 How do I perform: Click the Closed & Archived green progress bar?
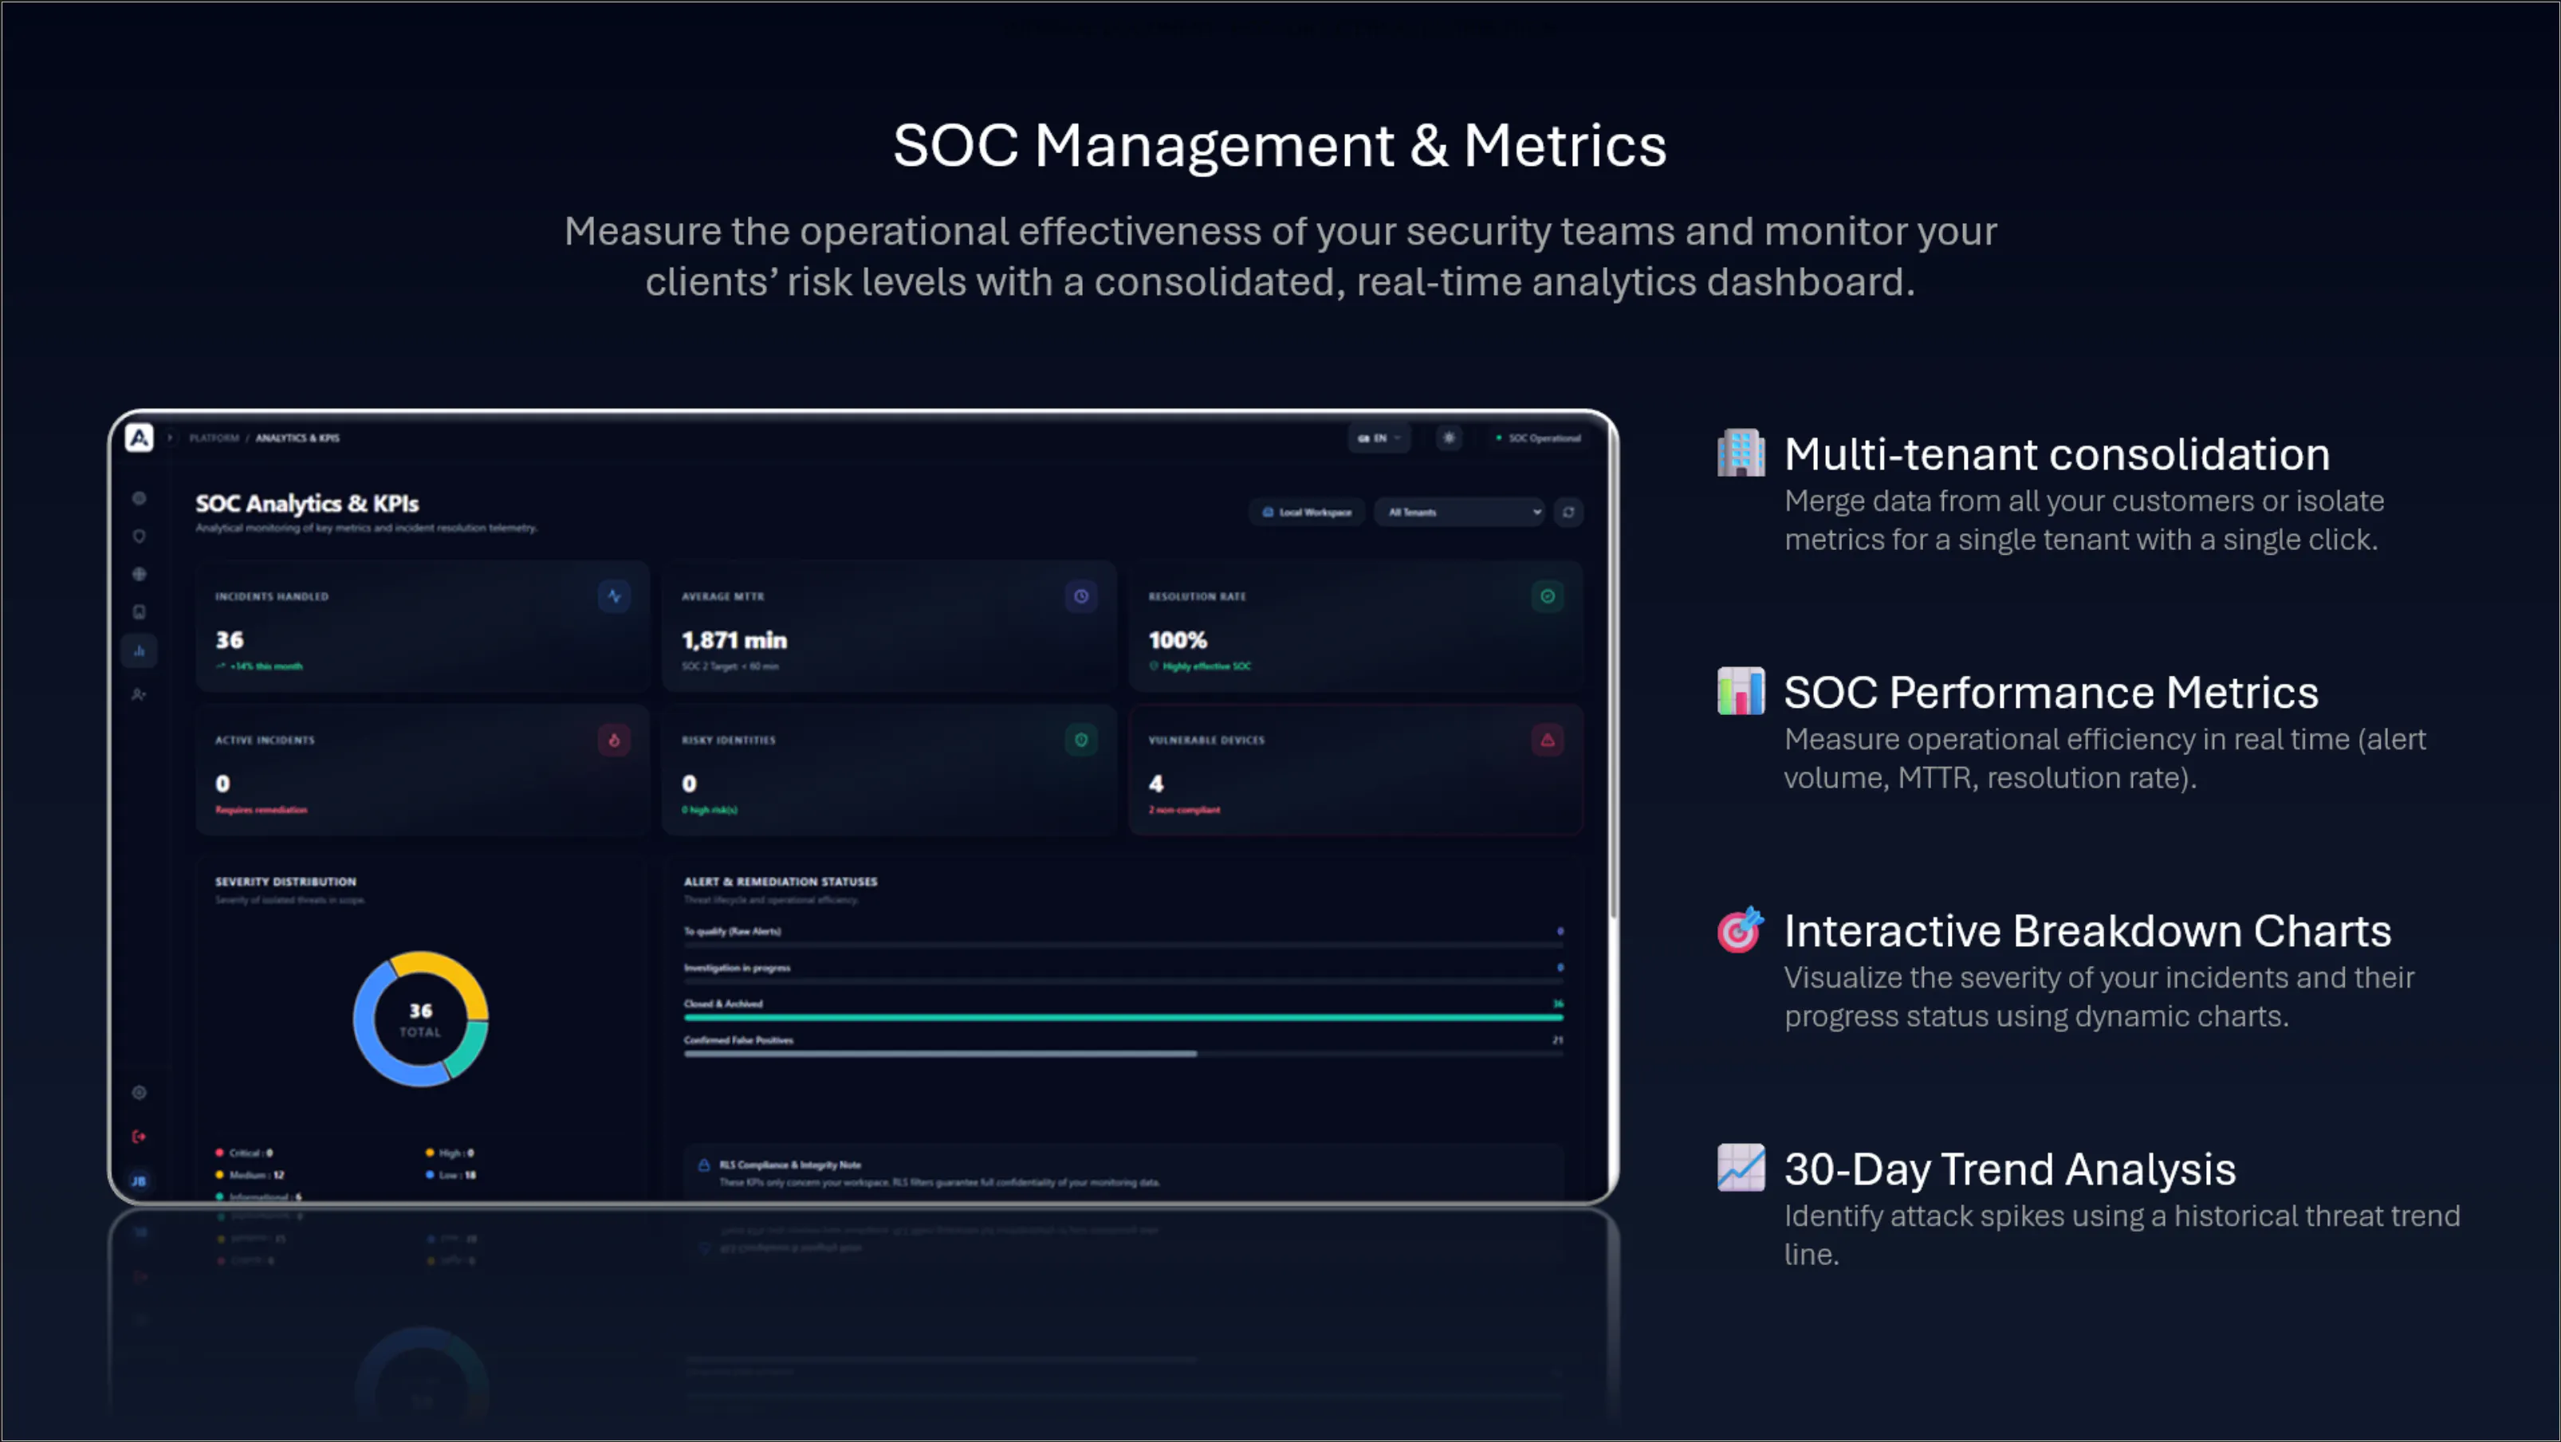(x=1123, y=1018)
